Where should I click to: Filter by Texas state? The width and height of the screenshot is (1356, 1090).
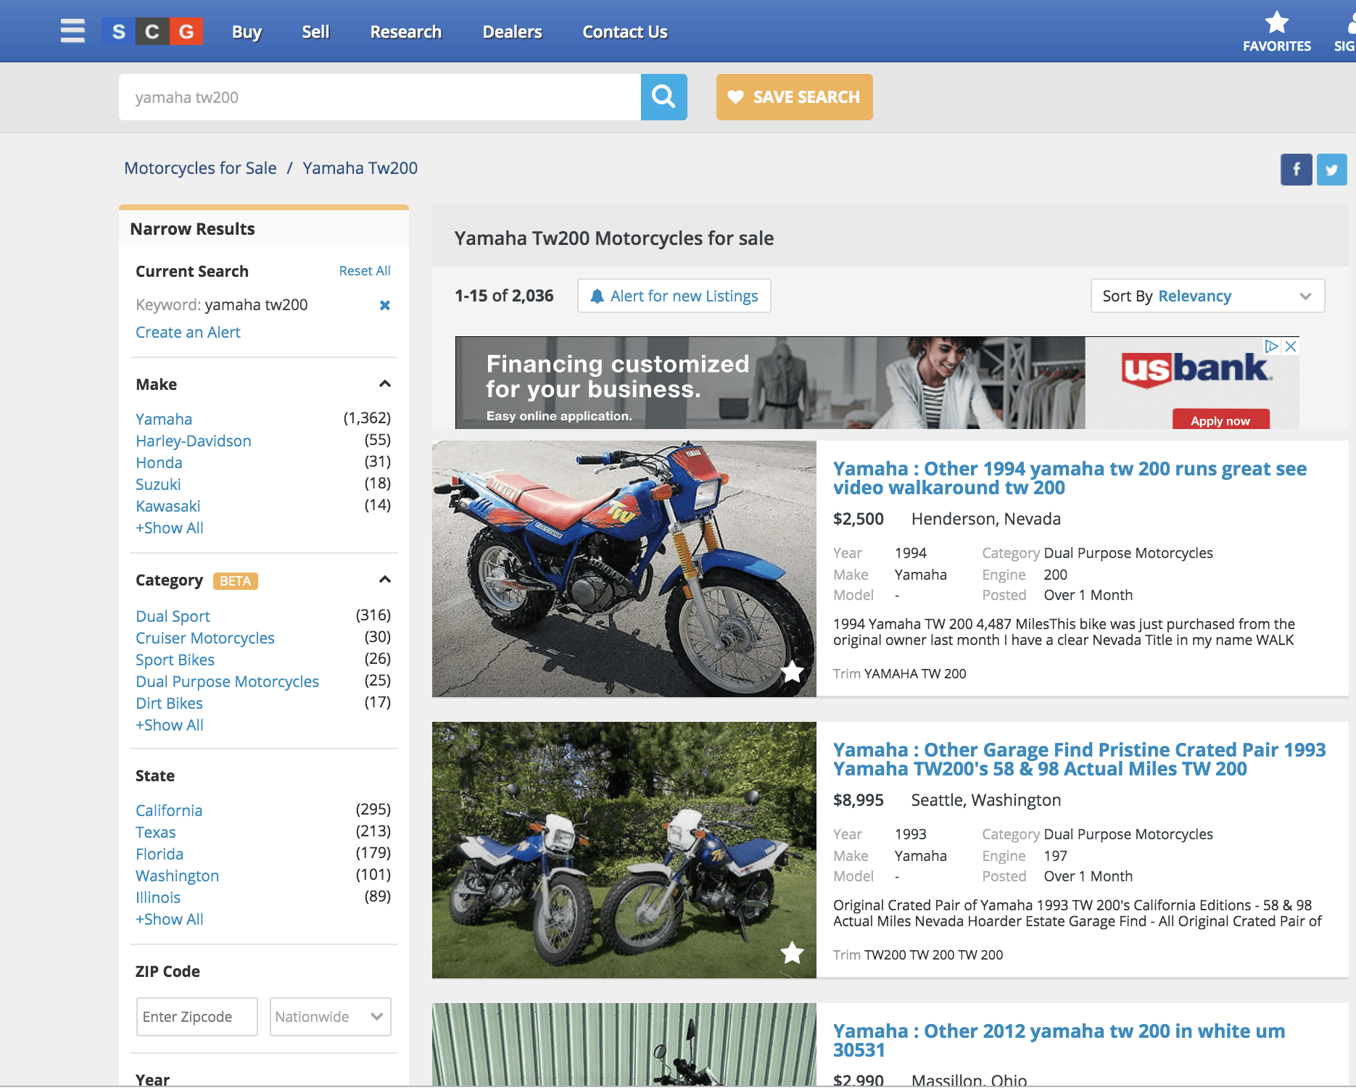(x=156, y=832)
